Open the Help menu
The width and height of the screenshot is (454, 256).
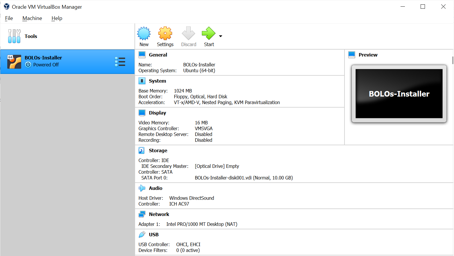point(57,18)
